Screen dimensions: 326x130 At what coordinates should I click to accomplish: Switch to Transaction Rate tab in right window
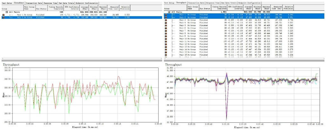click(x=196, y=3)
